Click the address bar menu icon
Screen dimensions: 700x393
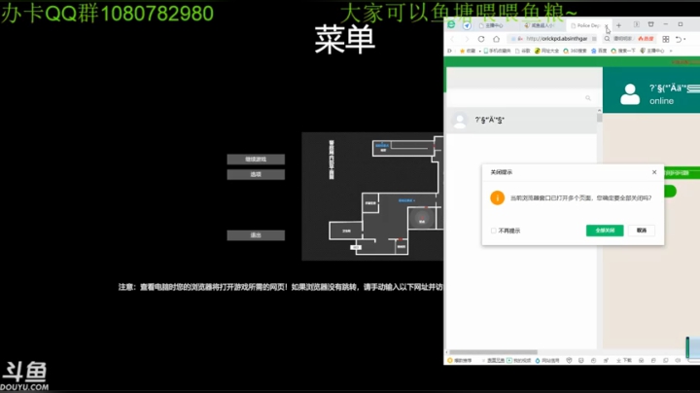(594, 39)
